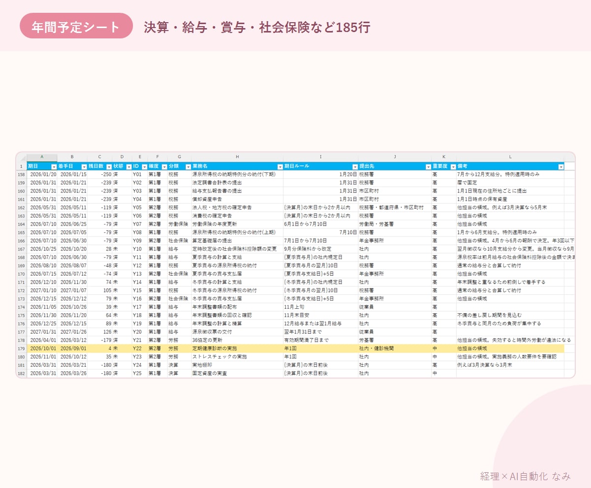Click the 提出先 header cell

[x=394, y=166]
